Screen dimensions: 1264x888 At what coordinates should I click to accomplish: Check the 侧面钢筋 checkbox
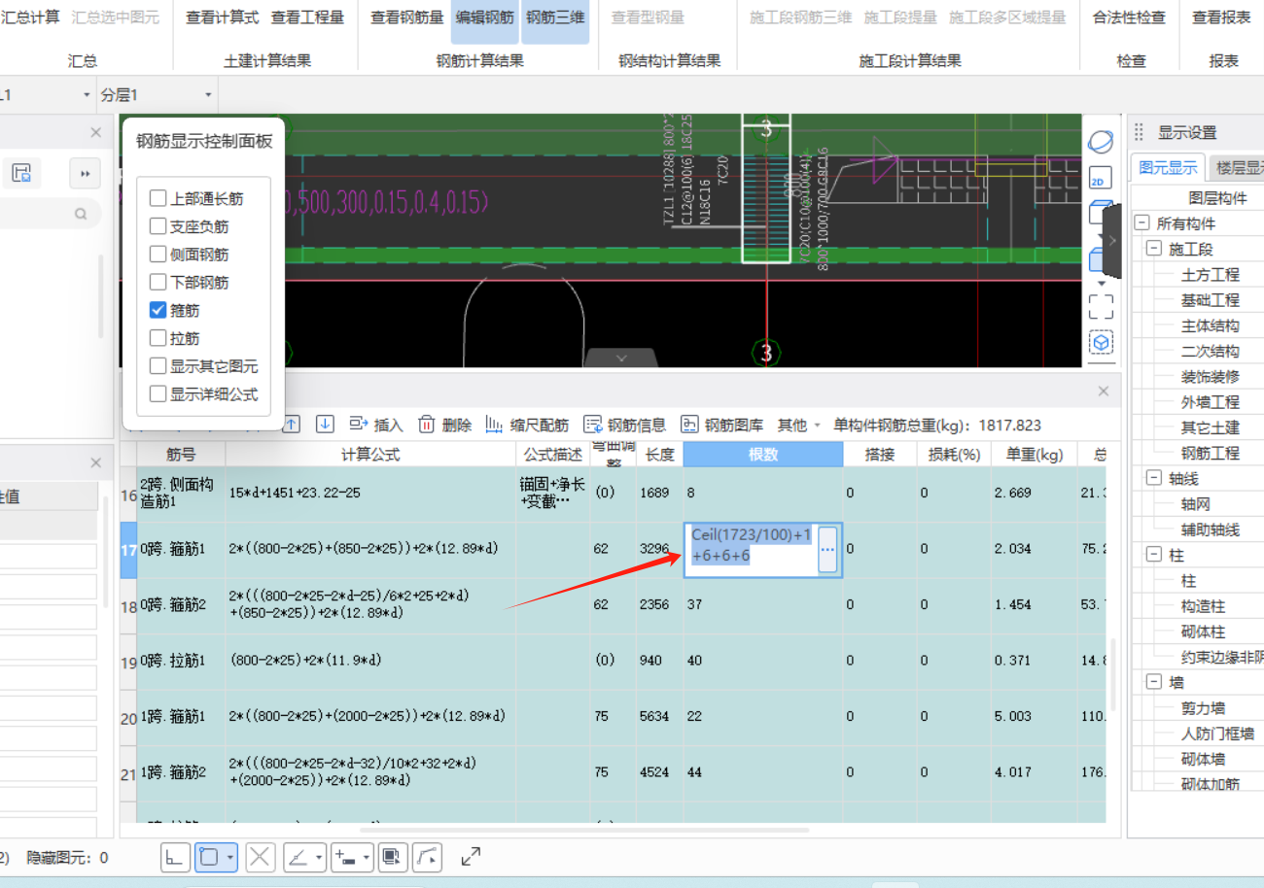tap(158, 255)
